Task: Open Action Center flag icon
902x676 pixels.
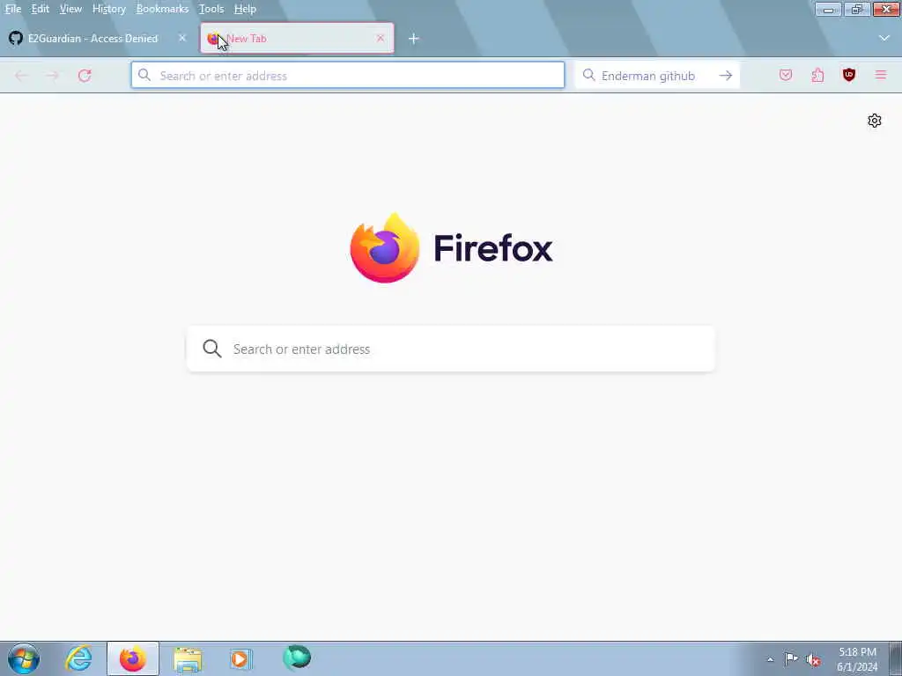Action: [792, 659]
